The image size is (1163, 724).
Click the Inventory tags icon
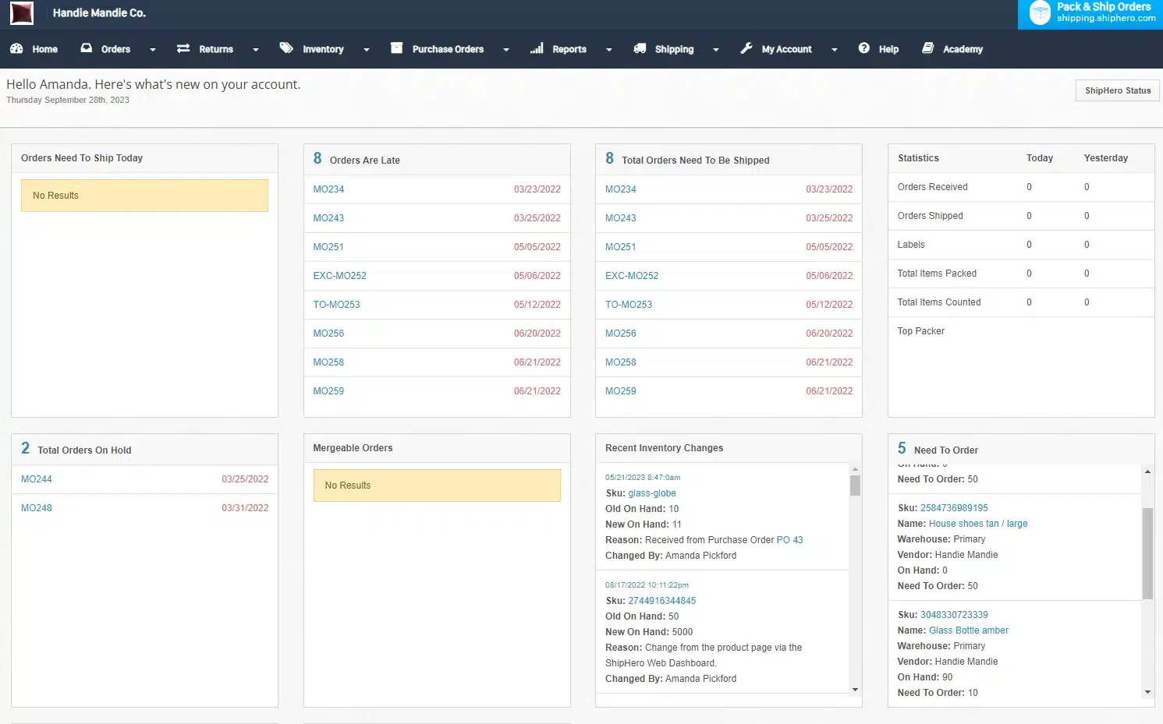[x=286, y=48]
